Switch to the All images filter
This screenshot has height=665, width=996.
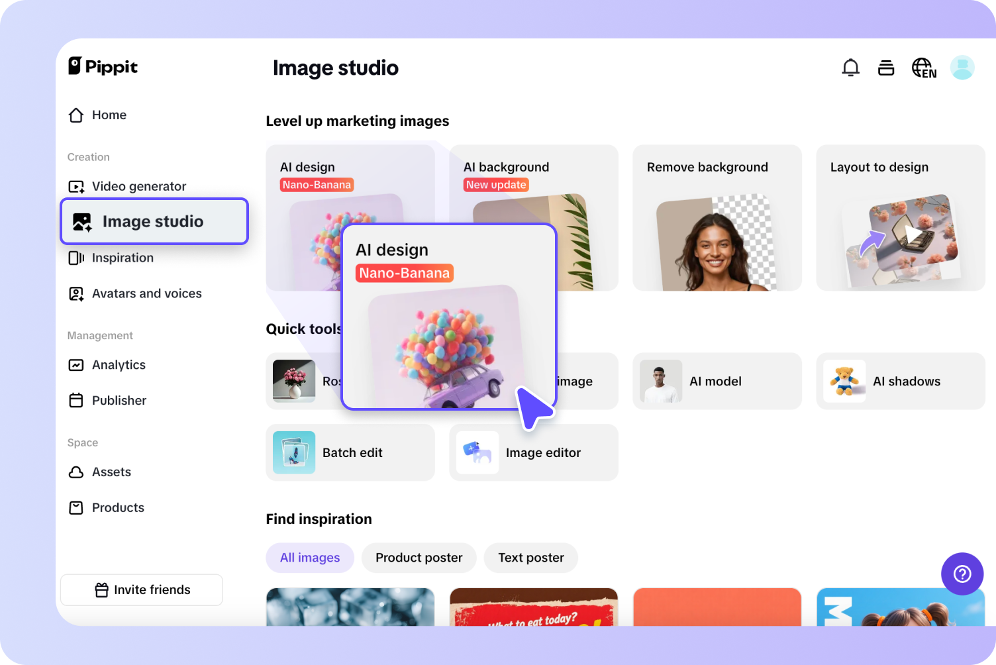309,558
